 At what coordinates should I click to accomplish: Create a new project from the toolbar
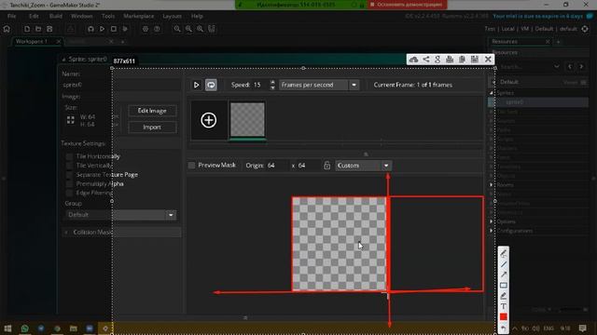pos(27,29)
